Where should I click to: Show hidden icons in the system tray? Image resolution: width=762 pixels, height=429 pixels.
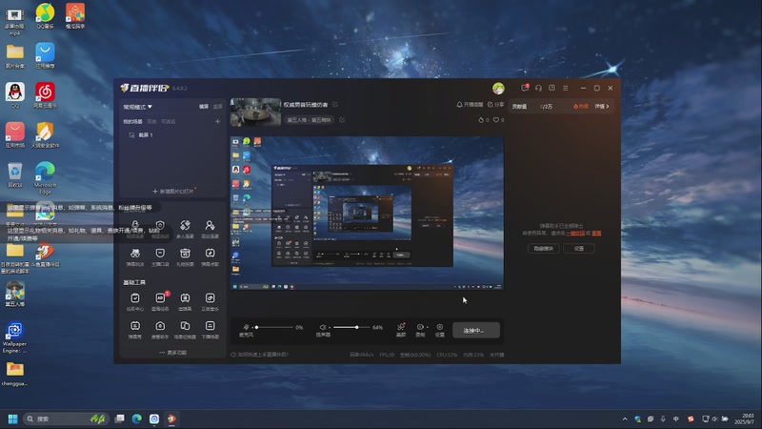point(625,419)
